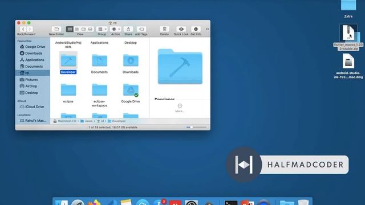Click rd in path bar
Viewport: 365px width, 205px height.
click(x=100, y=121)
